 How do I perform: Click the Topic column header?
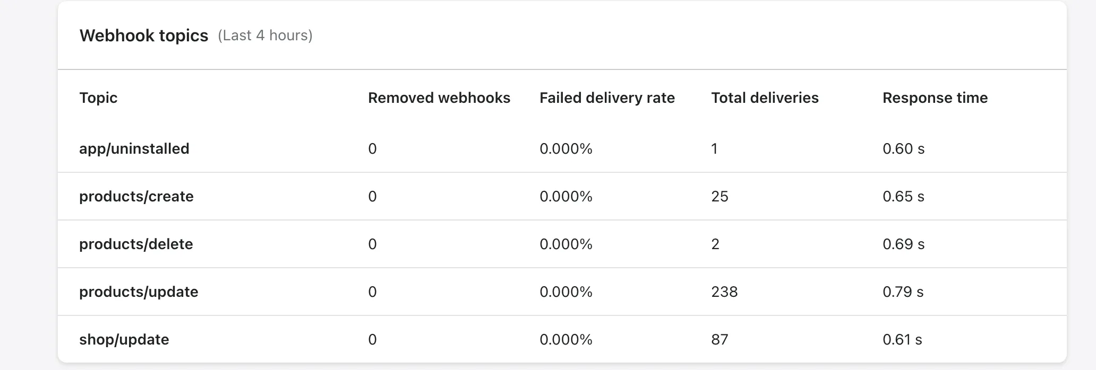coord(98,98)
